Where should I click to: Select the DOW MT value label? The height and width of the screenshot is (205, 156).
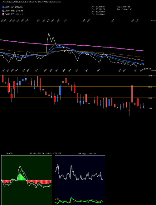pyautogui.click(x=14, y=11)
